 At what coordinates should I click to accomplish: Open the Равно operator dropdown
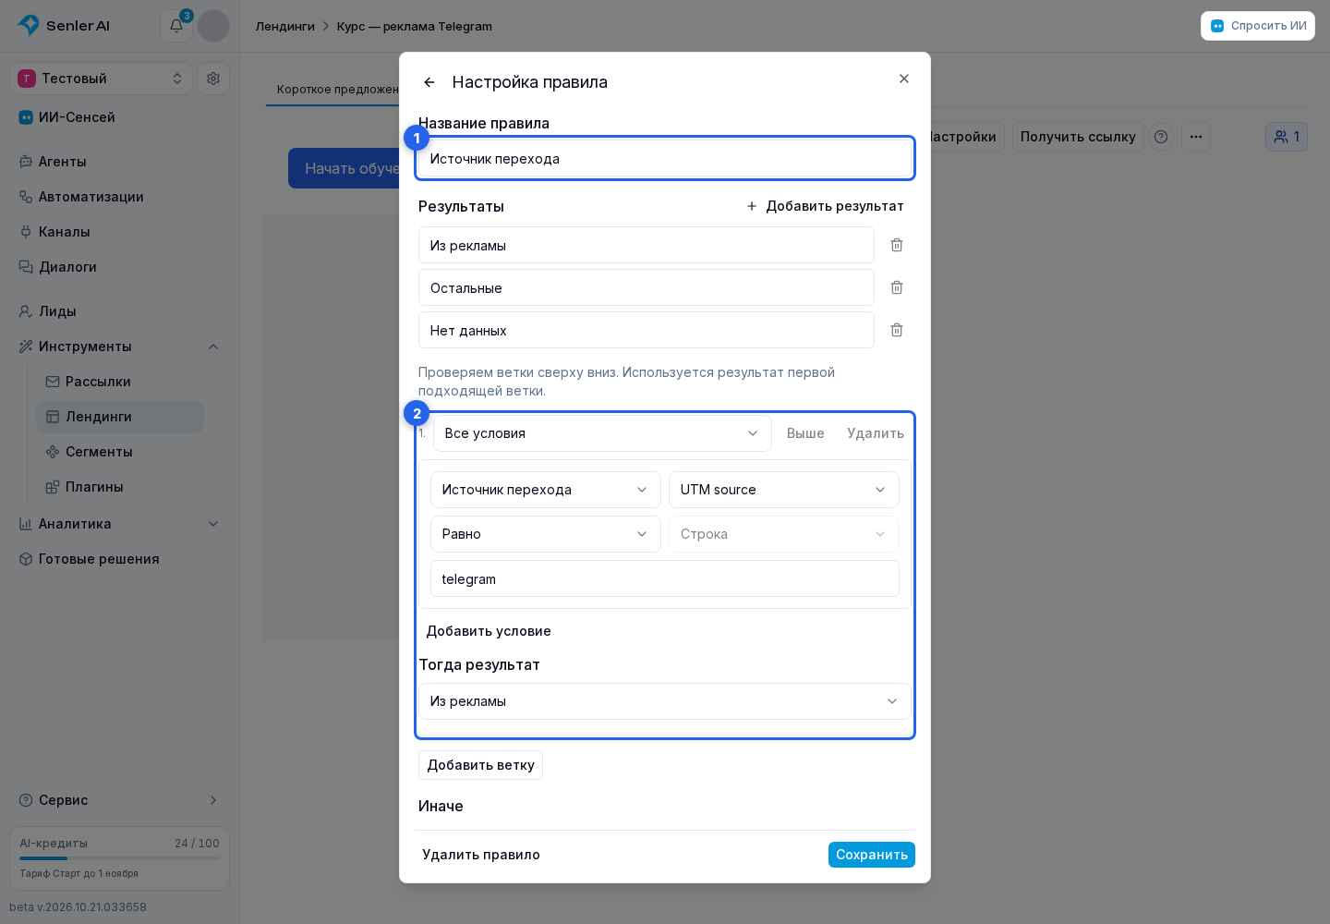point(546,534)
